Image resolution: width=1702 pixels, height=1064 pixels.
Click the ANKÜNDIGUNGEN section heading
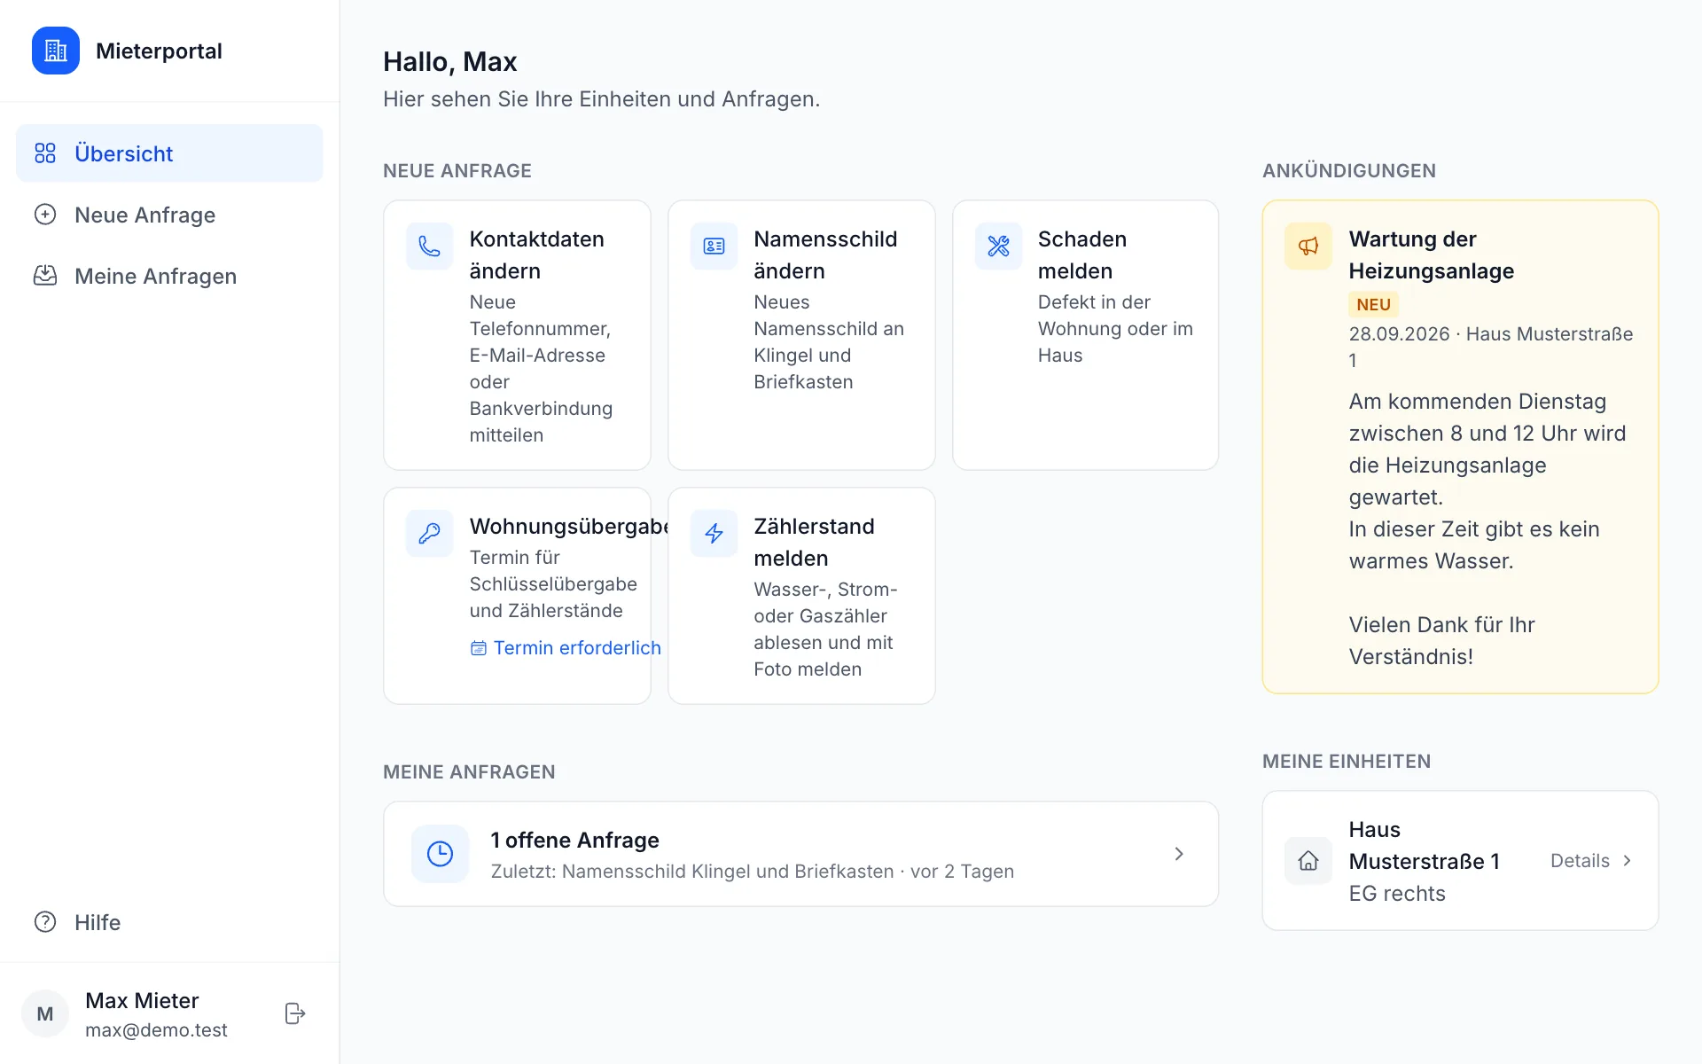[x=1349, y=170]
